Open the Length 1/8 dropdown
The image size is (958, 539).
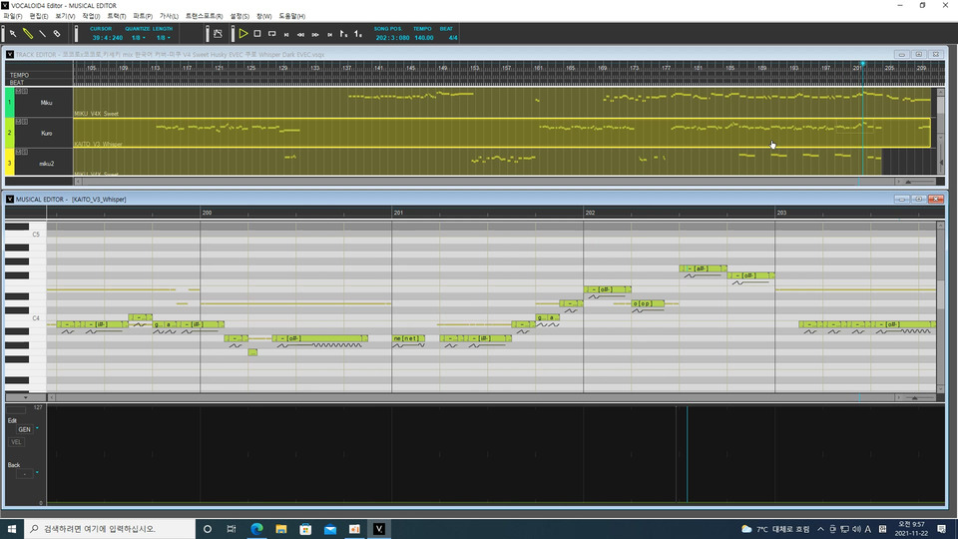click(163, 38)
